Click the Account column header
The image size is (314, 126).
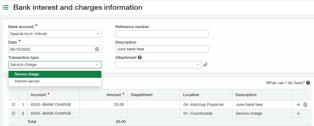[54, 95]
